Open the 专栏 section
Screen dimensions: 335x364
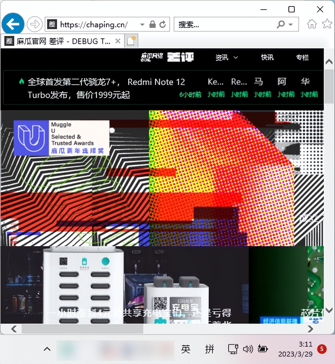point(302,58)
